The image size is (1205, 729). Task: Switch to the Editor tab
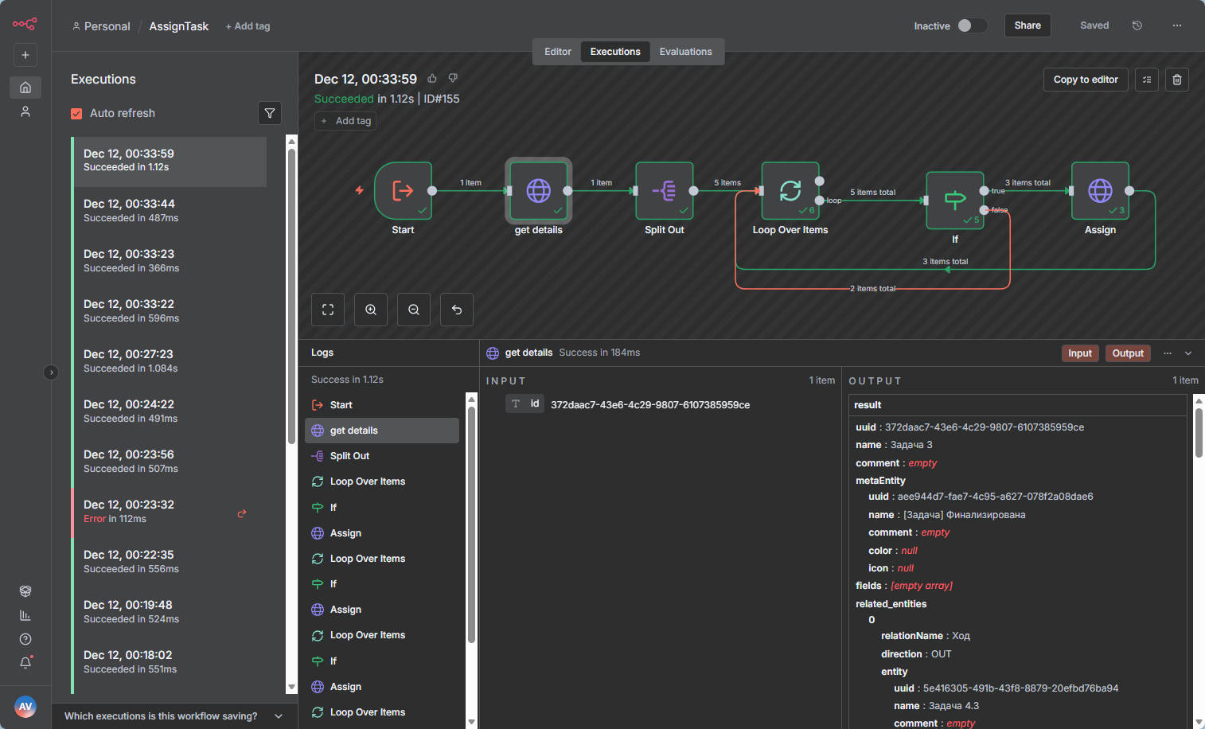pyautogui.click(x=557, y=52)
